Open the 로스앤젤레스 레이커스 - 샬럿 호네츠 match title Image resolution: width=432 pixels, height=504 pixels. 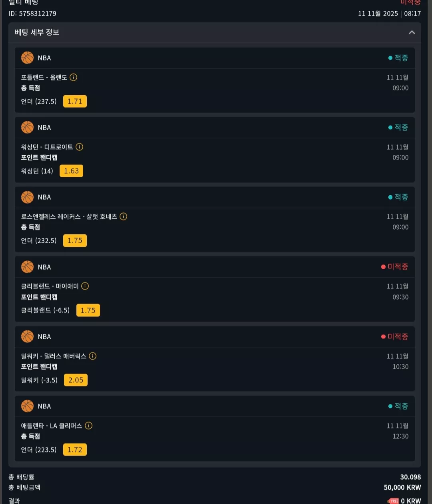tap(69, 216)
